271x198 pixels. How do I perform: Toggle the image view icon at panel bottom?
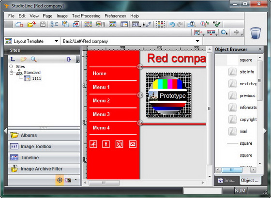point(68,180)
